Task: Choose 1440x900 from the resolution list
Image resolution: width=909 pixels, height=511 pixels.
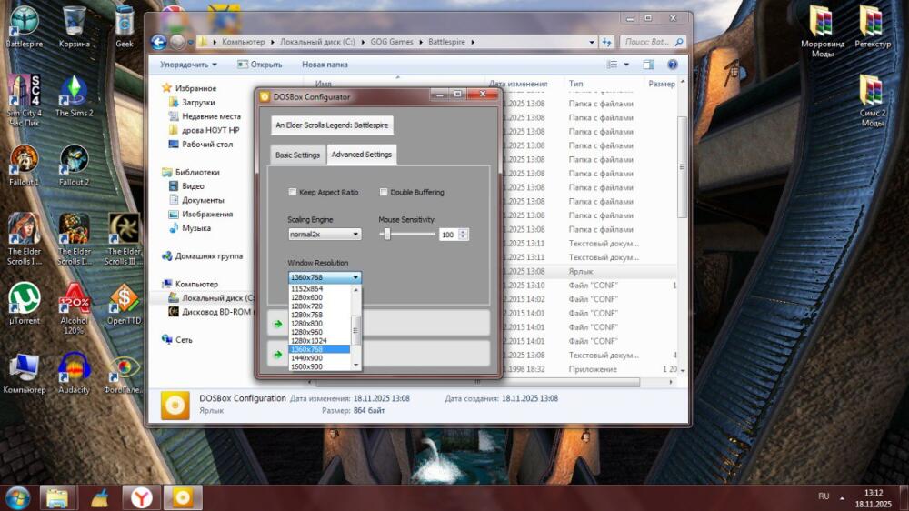Action: coord(320,358)
